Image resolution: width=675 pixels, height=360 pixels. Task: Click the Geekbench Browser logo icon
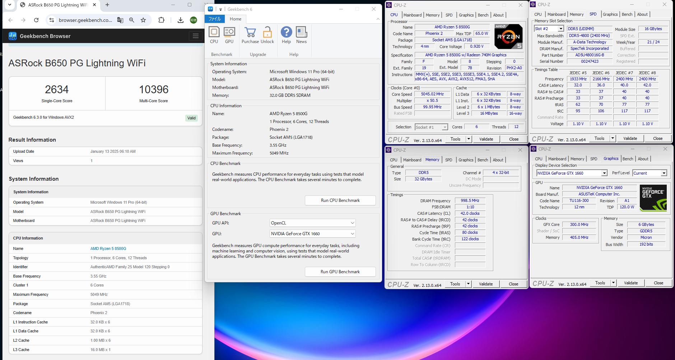[13, 36]
